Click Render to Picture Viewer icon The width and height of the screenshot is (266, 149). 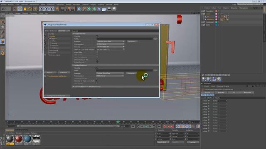coord(68,9)
